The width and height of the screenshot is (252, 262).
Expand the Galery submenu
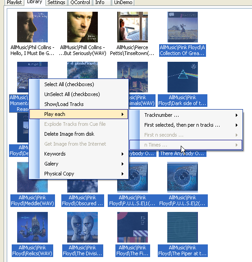tap(78, 164)
